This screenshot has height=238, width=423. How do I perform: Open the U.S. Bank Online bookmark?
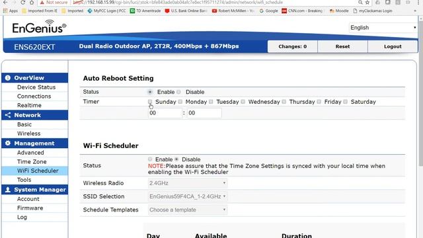[186, 11]
